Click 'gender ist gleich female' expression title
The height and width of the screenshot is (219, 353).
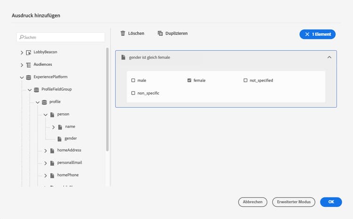(150, 57)
